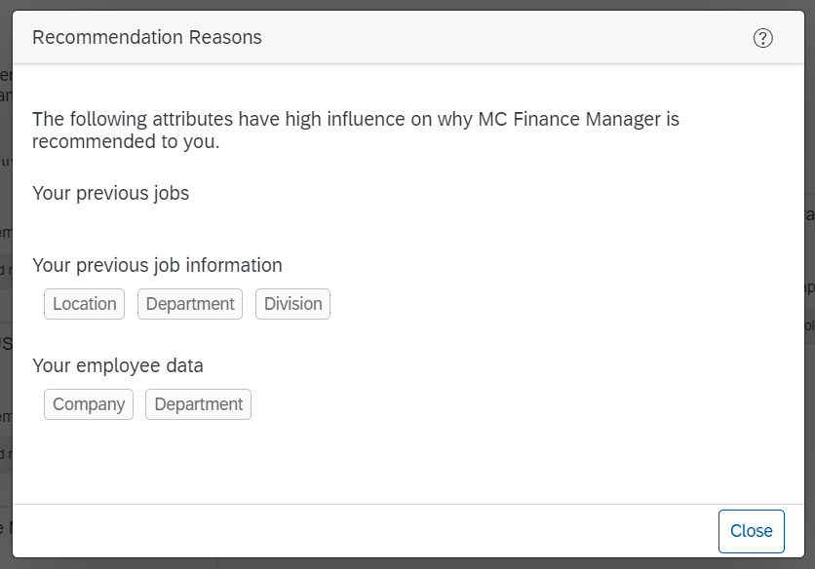The image size is (815, 569).
Task: Click the Recommendation Reasons dialog title
Action: (147, 38)
